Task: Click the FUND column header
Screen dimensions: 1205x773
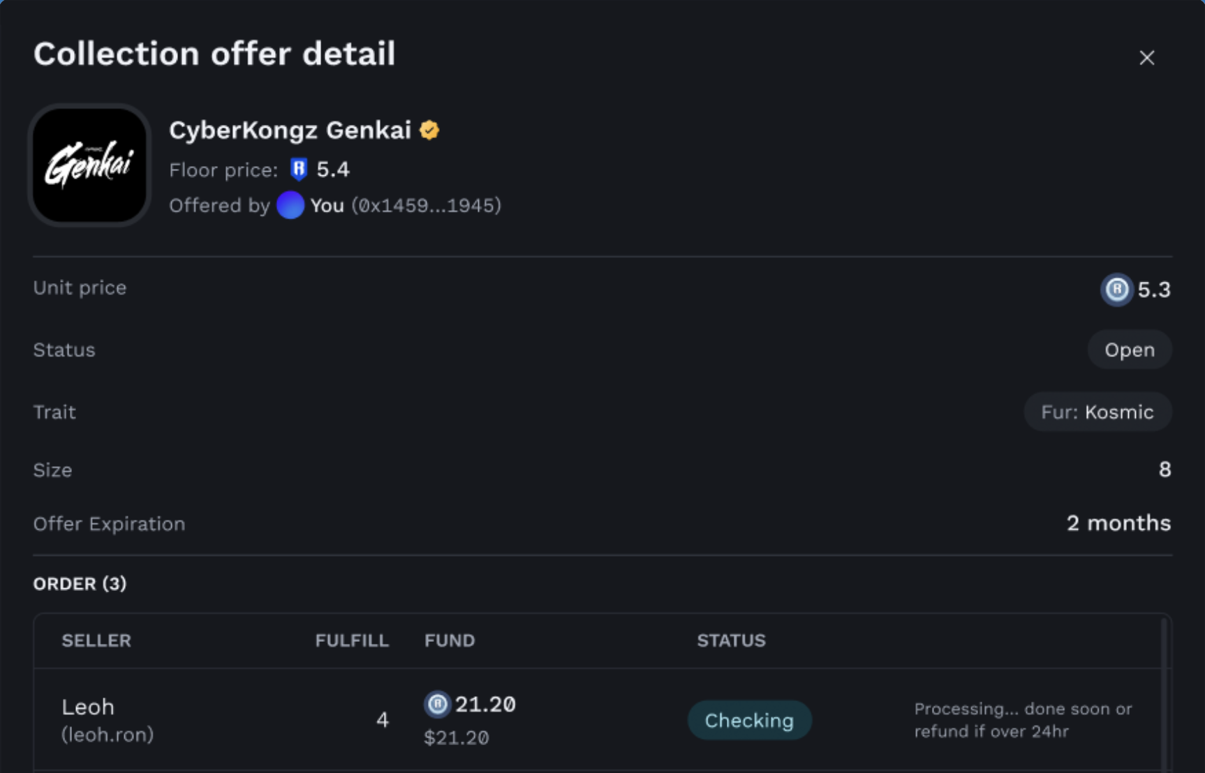Action: [x=450, y=640]
